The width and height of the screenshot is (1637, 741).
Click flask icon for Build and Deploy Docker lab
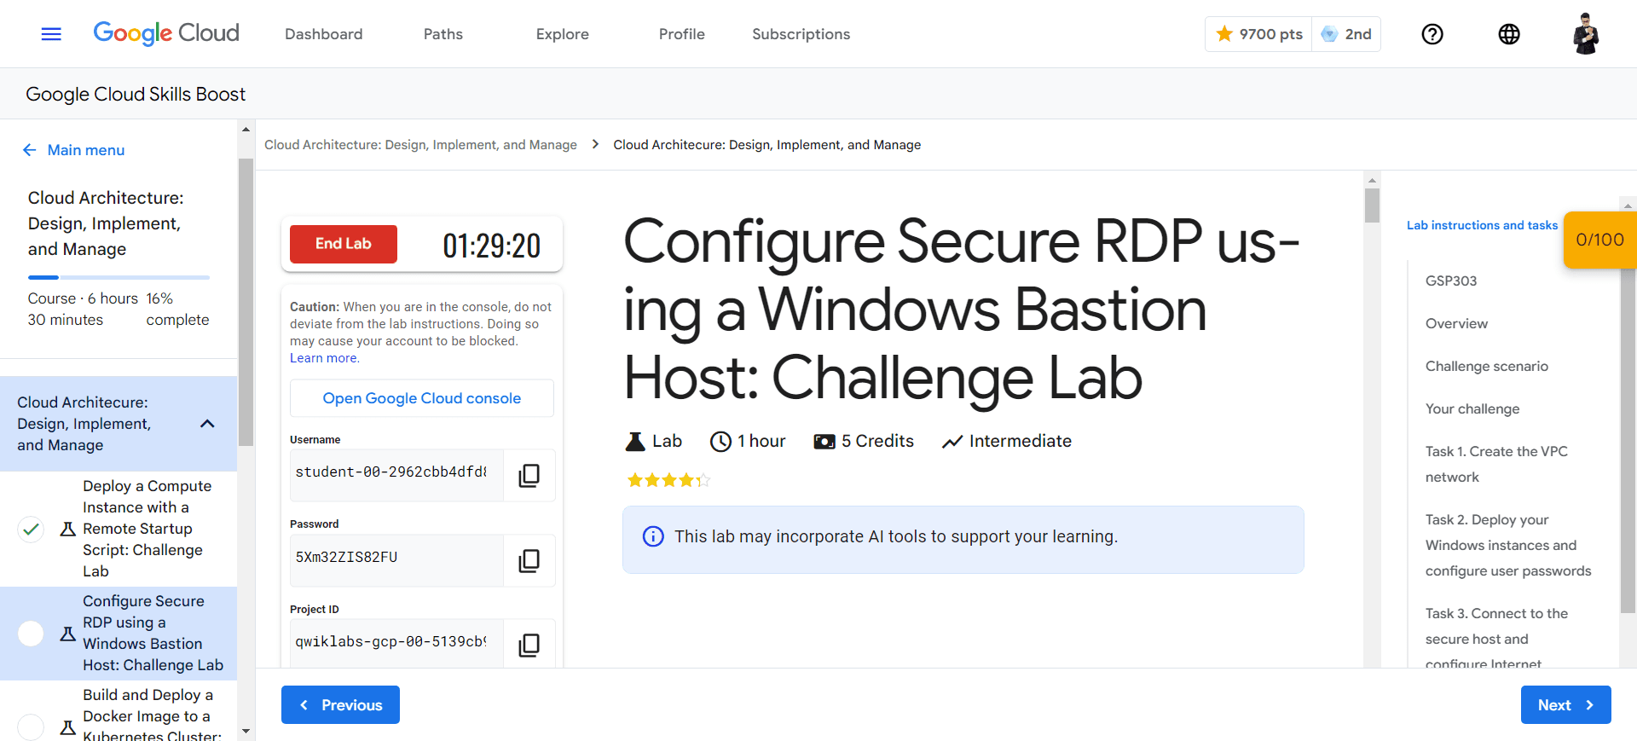(x=68, y=727)
